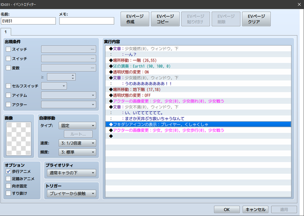Open the トリガー dropdown
This screenshot has height=216, width=304.
tap(72, 193)
